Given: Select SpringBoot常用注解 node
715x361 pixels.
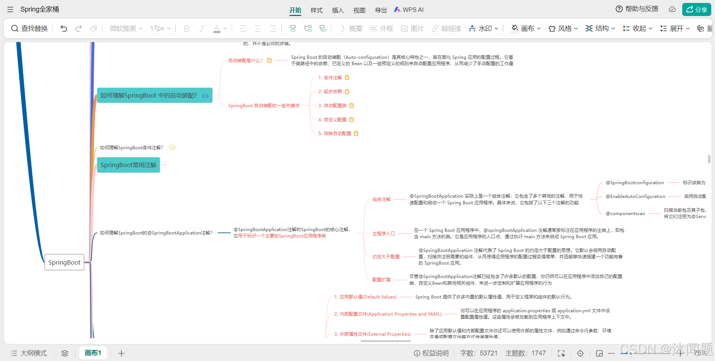Looking at the screenshot, I should pos(128,165).
